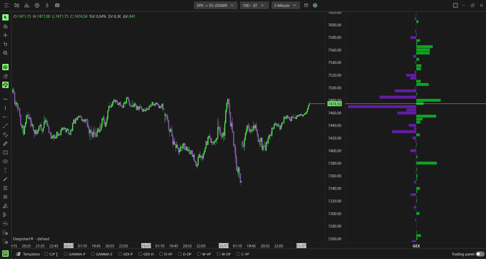Open the Templates menu
Image resolution: width=486 pixels, height=259 pixels.
pos(28,254)
